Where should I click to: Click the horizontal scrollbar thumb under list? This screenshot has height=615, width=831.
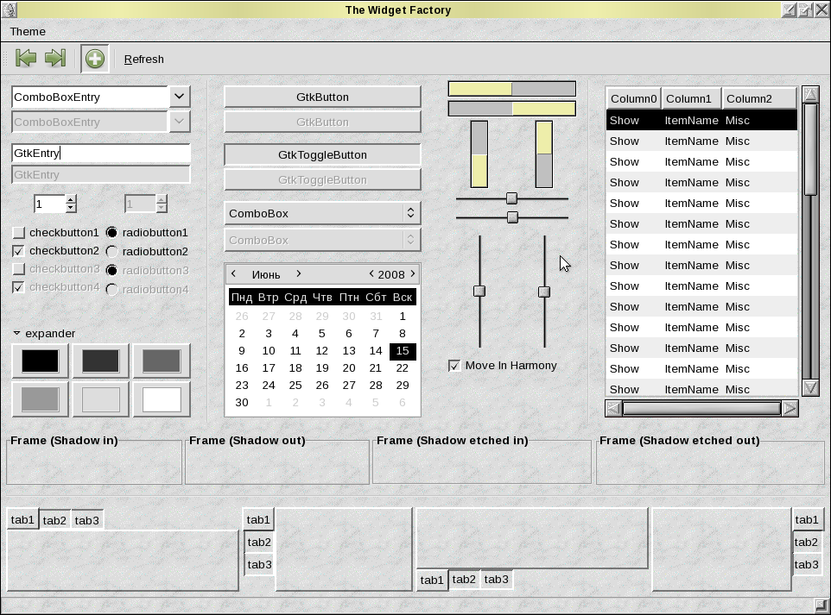coord(701,408)
